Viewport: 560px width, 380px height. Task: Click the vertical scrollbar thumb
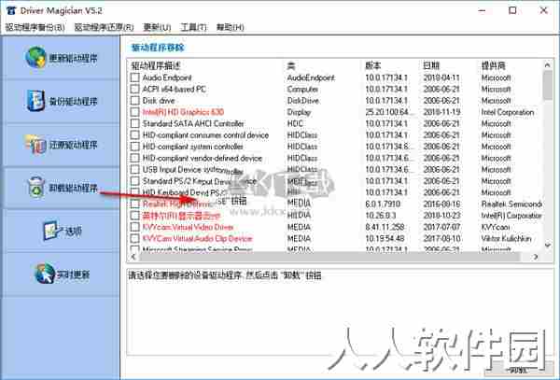click(x=548, y=85)
